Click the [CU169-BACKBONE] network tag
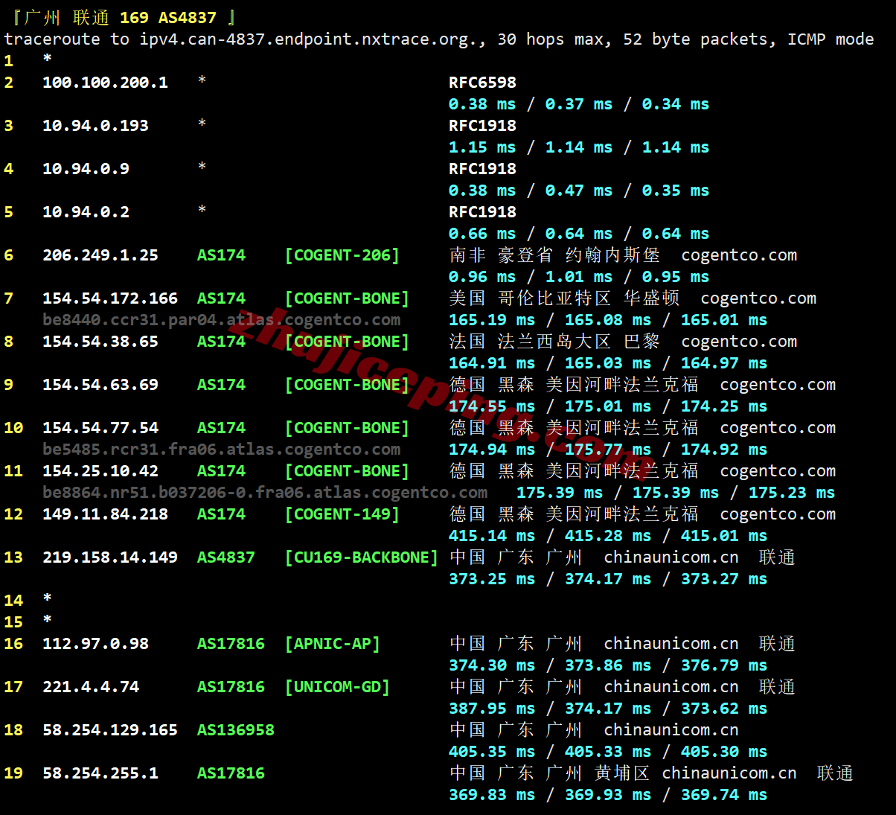This screenshot has height=815, width=896. pos(361,557)
